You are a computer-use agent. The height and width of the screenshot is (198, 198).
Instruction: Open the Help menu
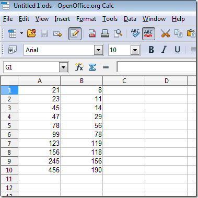[x=178, y=19]
